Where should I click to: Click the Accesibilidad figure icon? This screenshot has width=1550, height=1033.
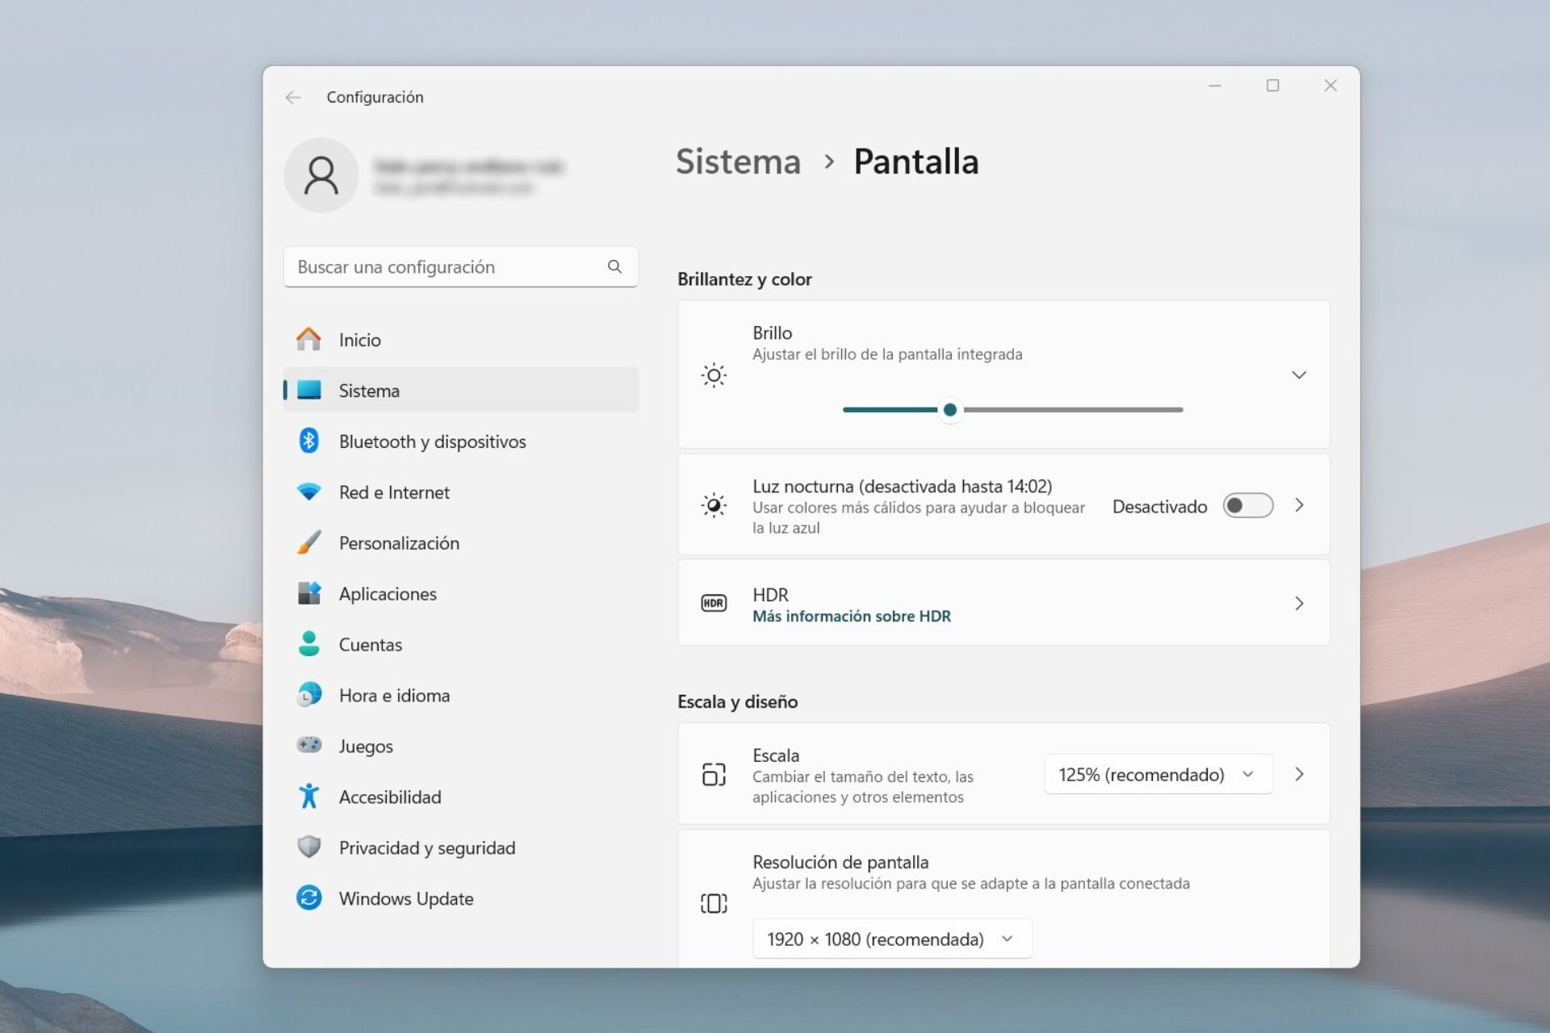click(x=308, y=796)
